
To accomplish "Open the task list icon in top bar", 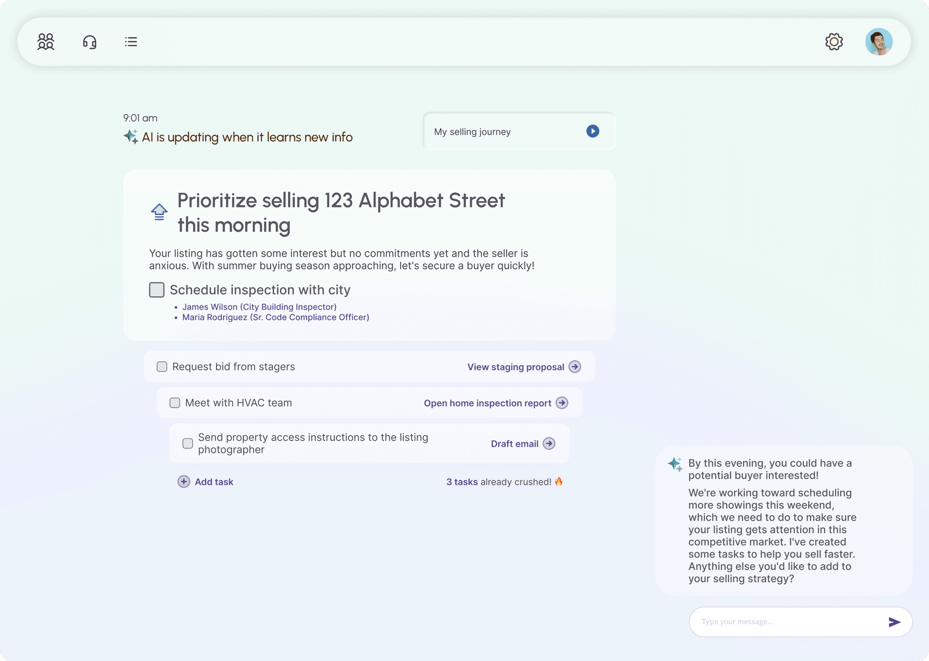I will [131, 42].
